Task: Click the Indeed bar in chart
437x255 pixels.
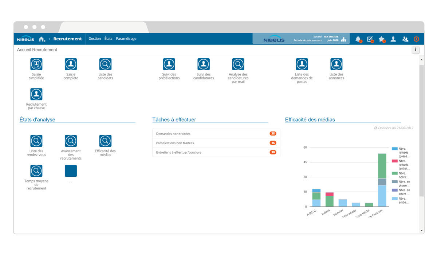Action: [x=330, y=200]
